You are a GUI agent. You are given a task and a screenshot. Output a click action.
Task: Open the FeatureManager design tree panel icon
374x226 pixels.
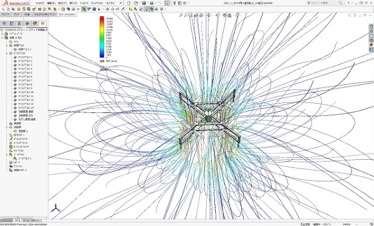pos(4,24)
